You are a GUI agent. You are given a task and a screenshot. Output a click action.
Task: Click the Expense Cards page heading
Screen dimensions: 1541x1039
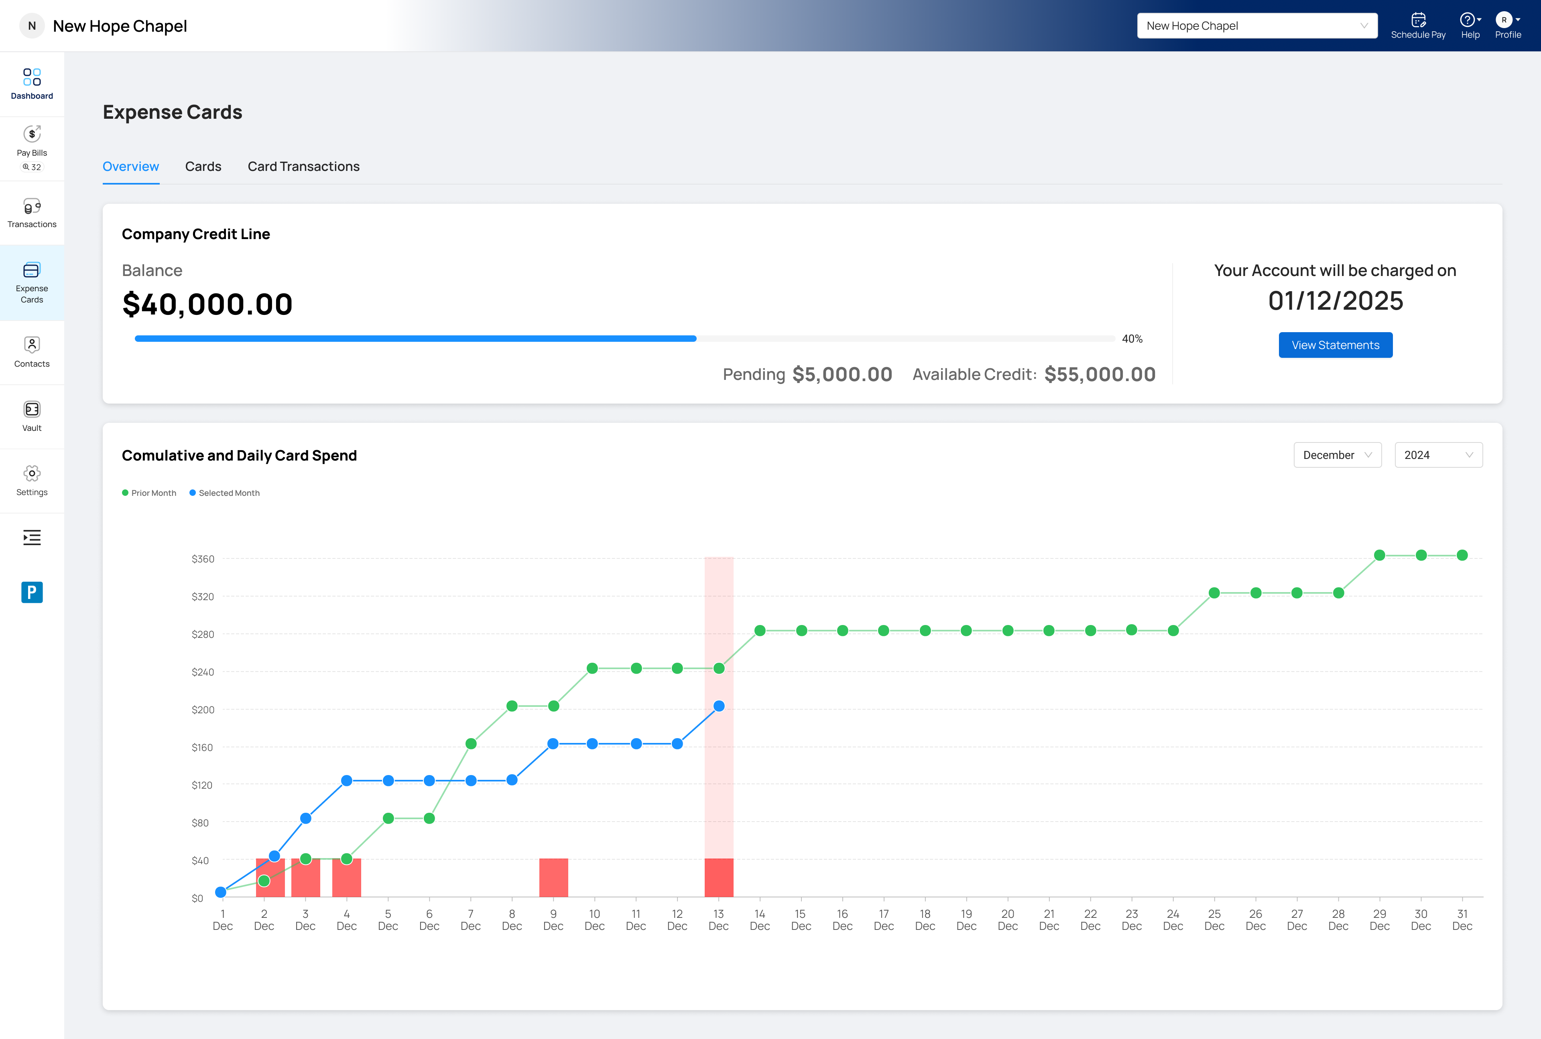point(172,112)
